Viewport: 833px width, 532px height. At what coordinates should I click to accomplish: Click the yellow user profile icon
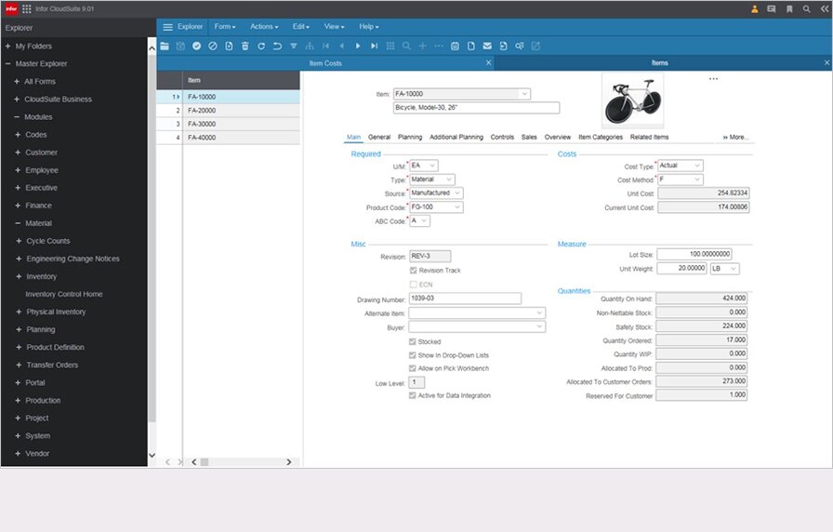tap(754, 9)
